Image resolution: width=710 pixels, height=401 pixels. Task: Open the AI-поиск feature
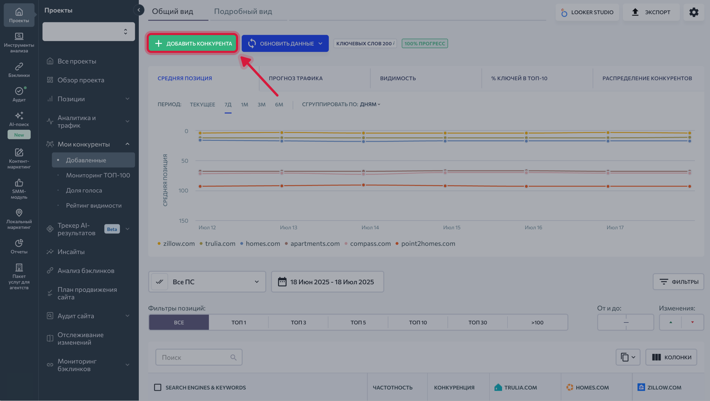click(x=19, y=119)
